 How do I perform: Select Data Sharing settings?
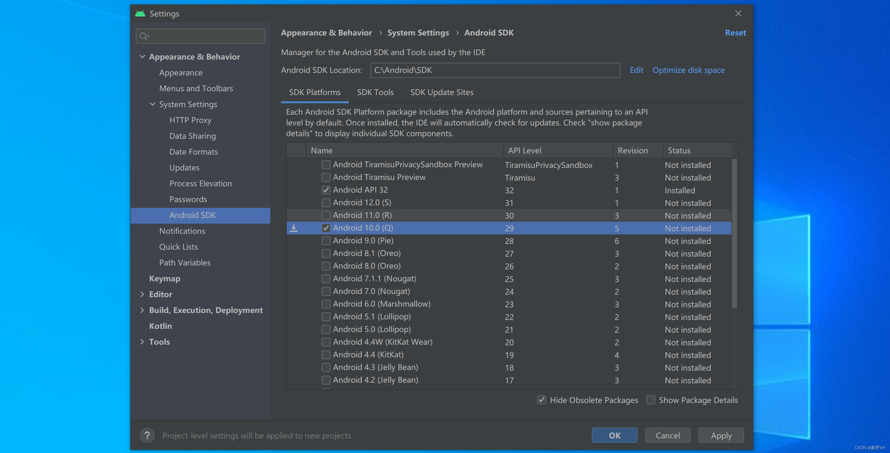pos(193,136)
